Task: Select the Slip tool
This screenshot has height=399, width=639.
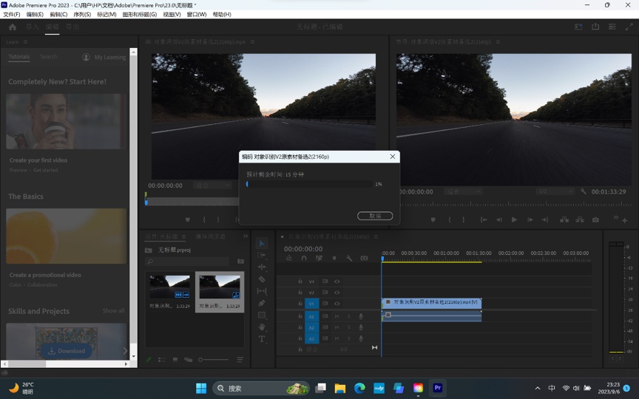Action: coord(262,291)
